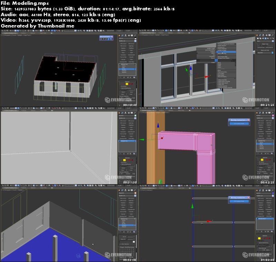This screenshot has width=276, height=262.
Task: Select Systems category in 00:21:25 Create panel
Action: tap(273, 38)
